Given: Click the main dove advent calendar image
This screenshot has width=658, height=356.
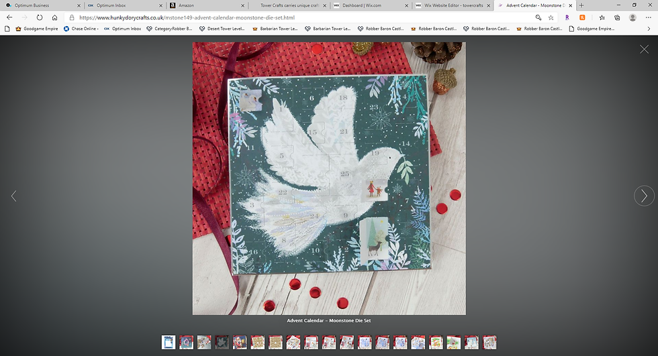Looking at the screenshot, I should 329,178.
